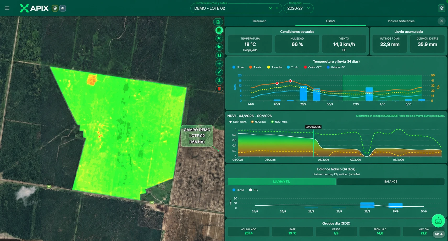Click the map layers tool icon

[219, 55]
